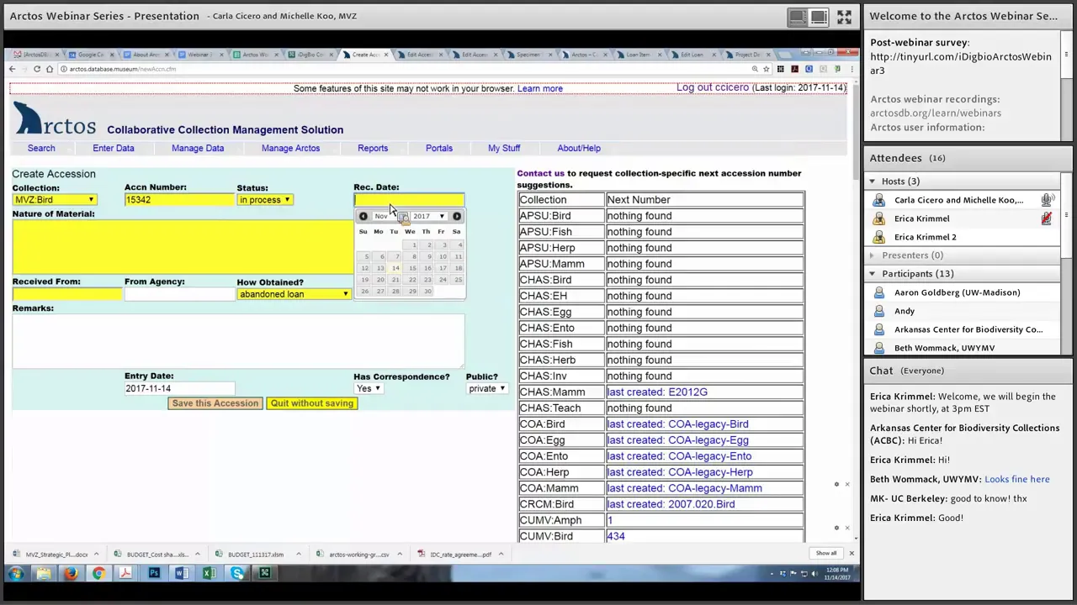
Task: Open Reports menu
Action: [x=373, y=148]
